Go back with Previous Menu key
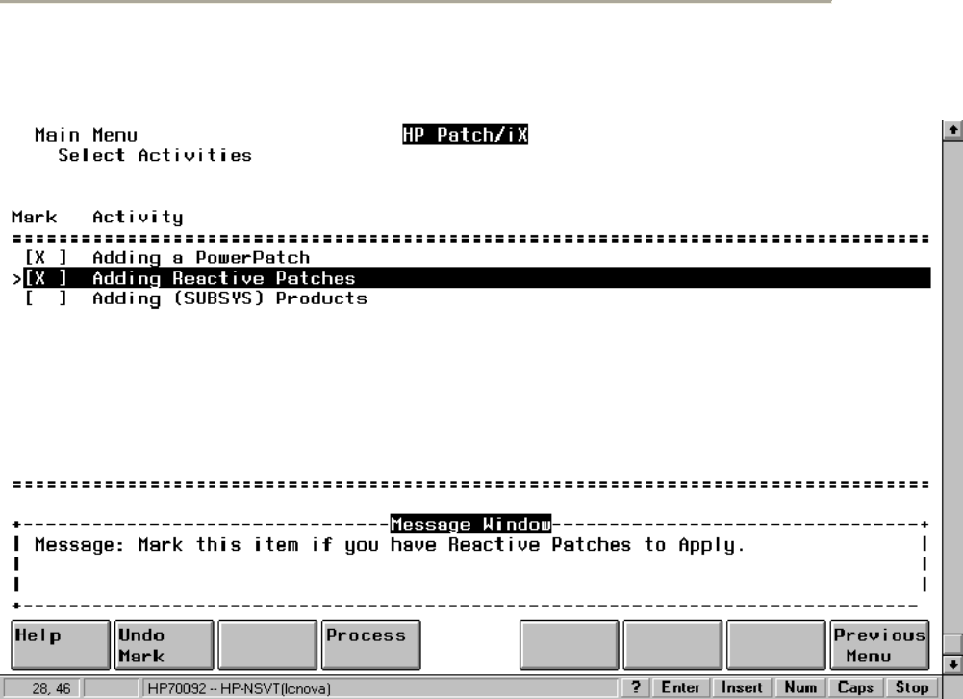Screen dimensions: 963x699 [879, 645]
